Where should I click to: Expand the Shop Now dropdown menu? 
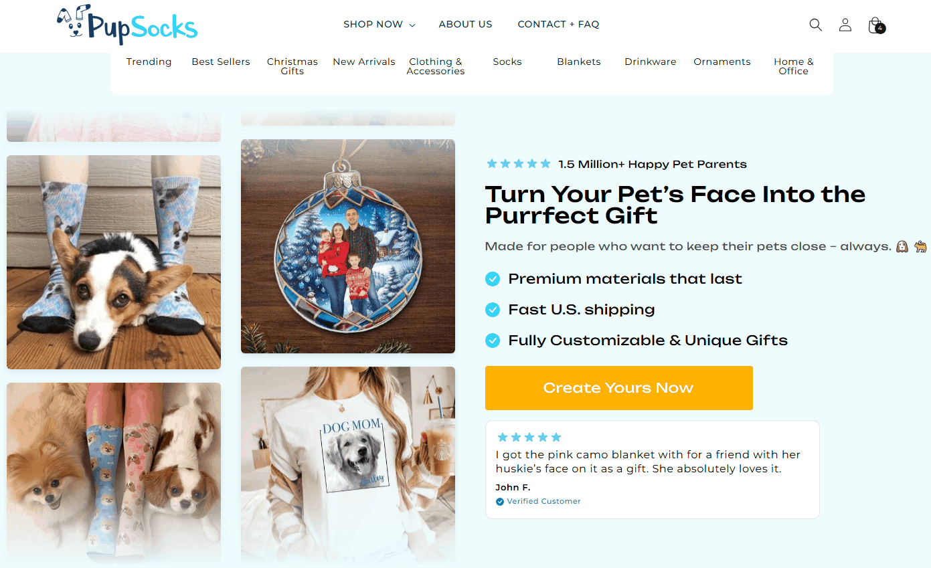[x=379, y=25]
